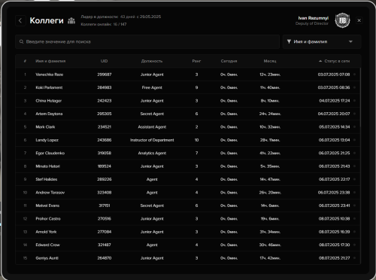Expand the name and surname filter dropdown

pyautogui.click(x=322, y=41)
